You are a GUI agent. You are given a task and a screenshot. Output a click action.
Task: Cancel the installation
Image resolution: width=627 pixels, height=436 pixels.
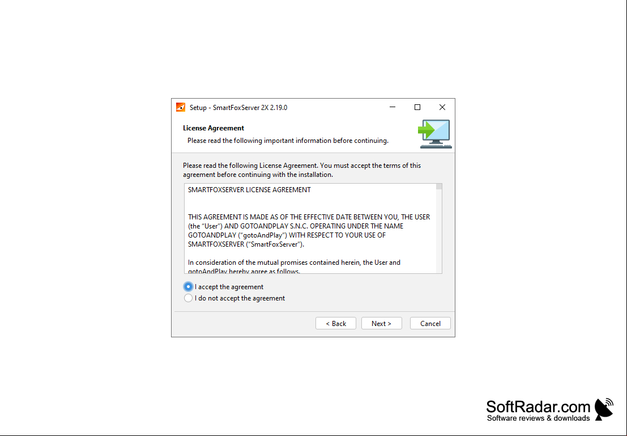pos(430,324)
